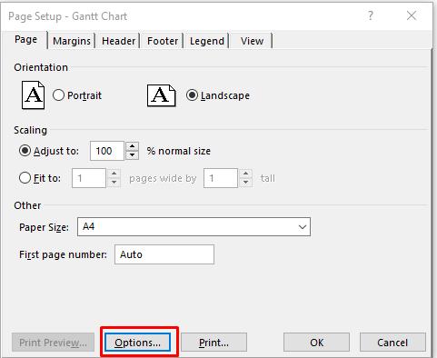Click the pages wide field
This screenshot has height=358, width=437.
(x=89, y=178)
